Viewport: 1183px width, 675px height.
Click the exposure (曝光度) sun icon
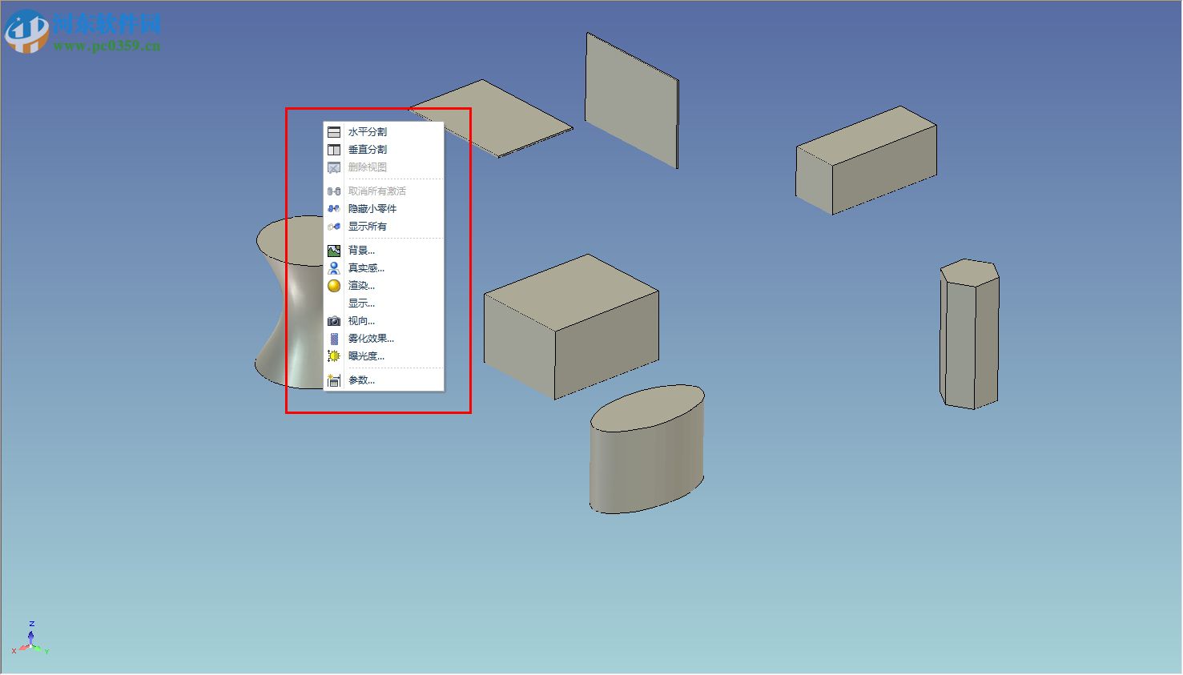[x=334, y=356]
